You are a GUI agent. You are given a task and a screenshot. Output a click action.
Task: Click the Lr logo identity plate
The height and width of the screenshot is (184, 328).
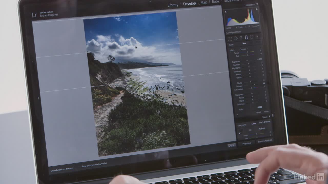[x=34, y=15]
